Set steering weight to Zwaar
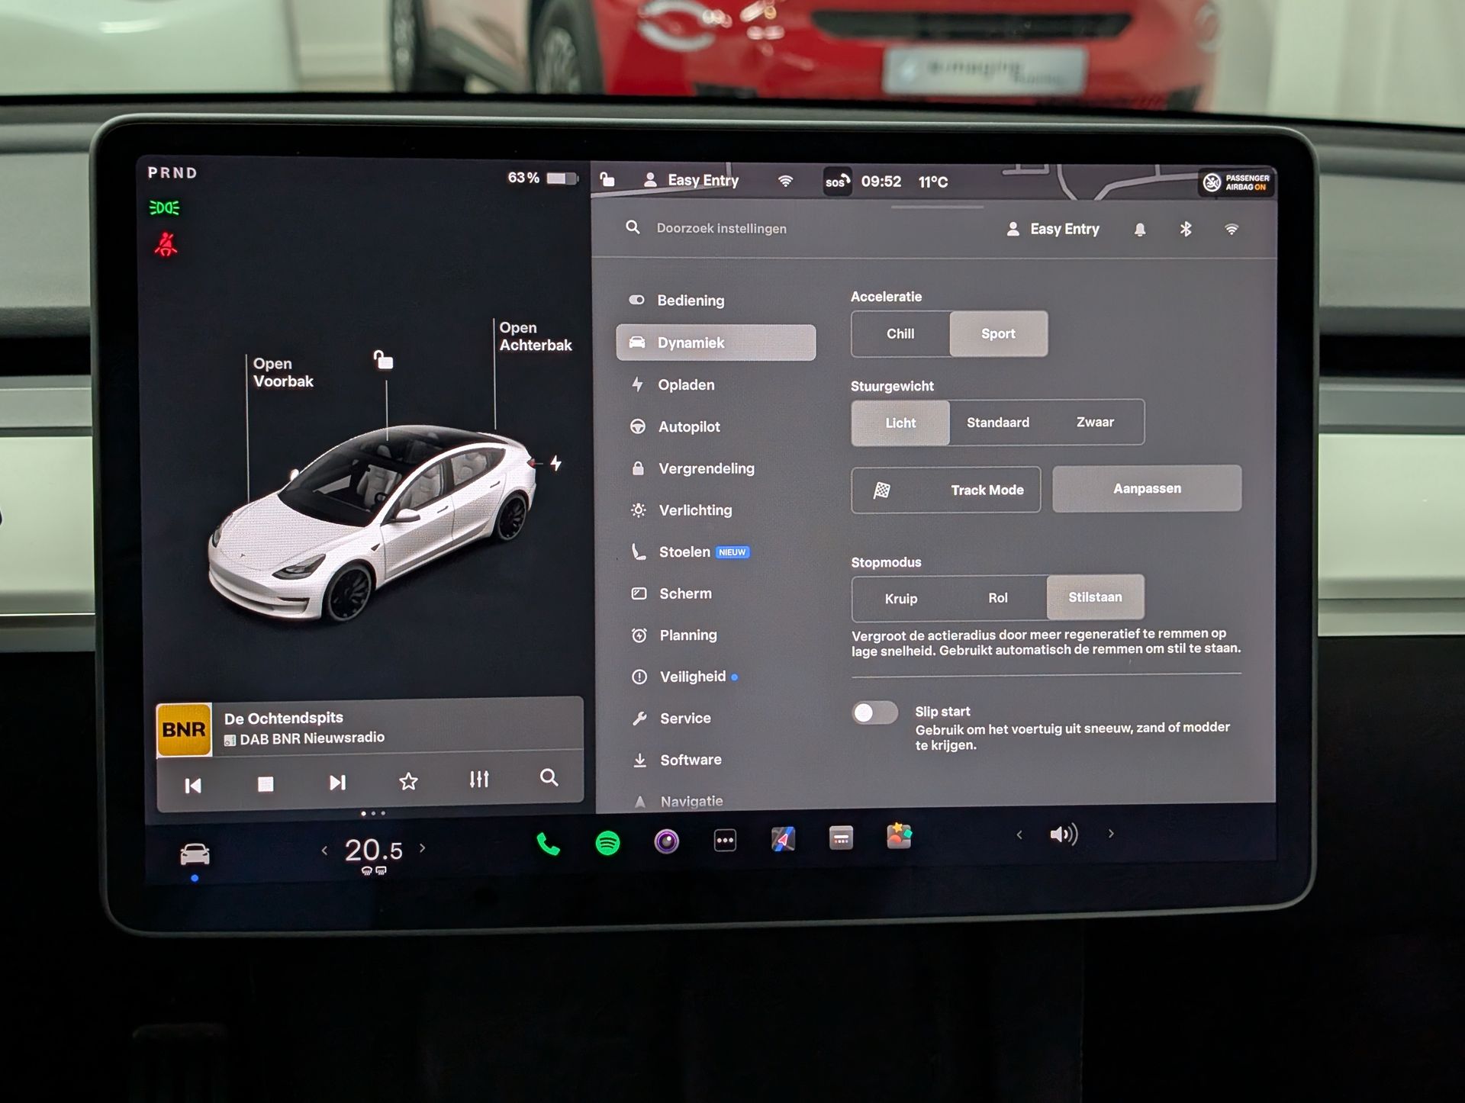Screen dimensions: 1465x1103 pos(1094,423)
